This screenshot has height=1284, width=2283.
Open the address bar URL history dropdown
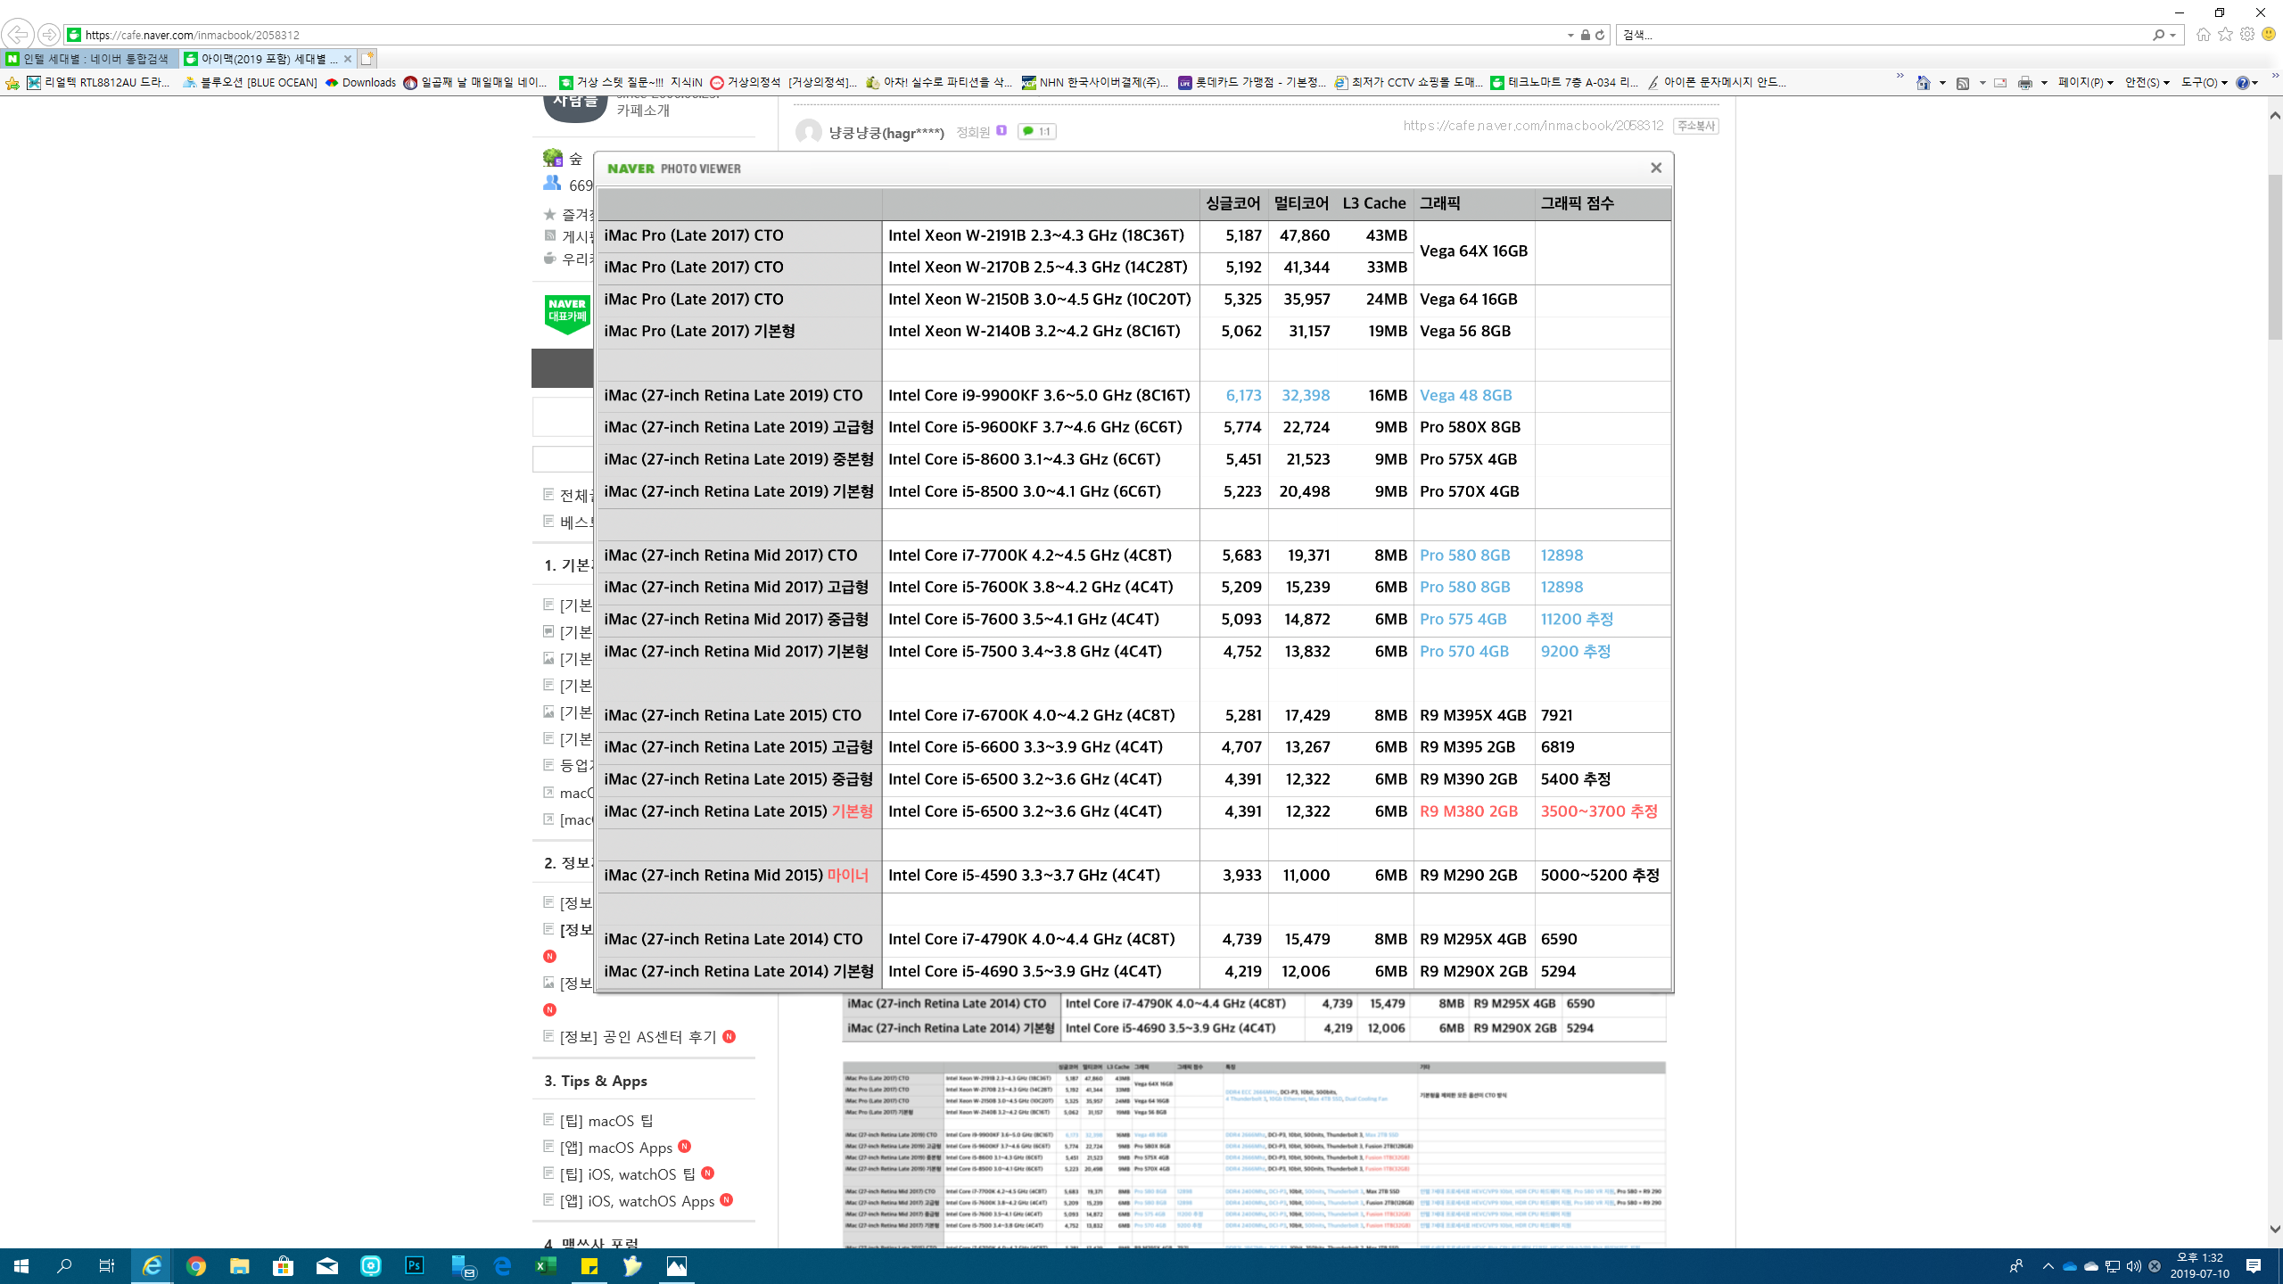(1570, 35)
